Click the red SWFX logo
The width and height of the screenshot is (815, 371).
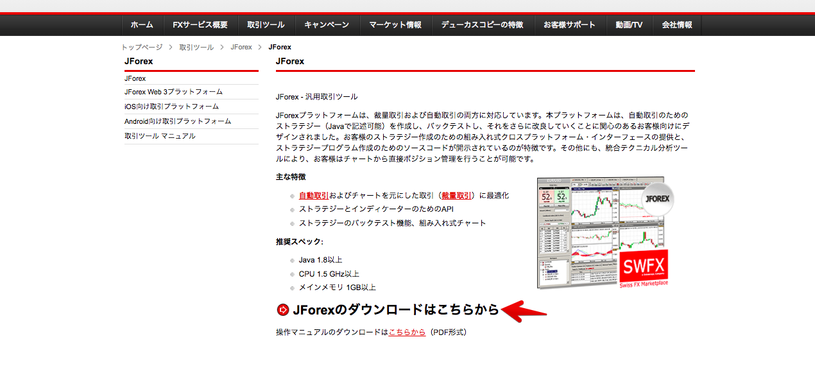pos(644,266)
